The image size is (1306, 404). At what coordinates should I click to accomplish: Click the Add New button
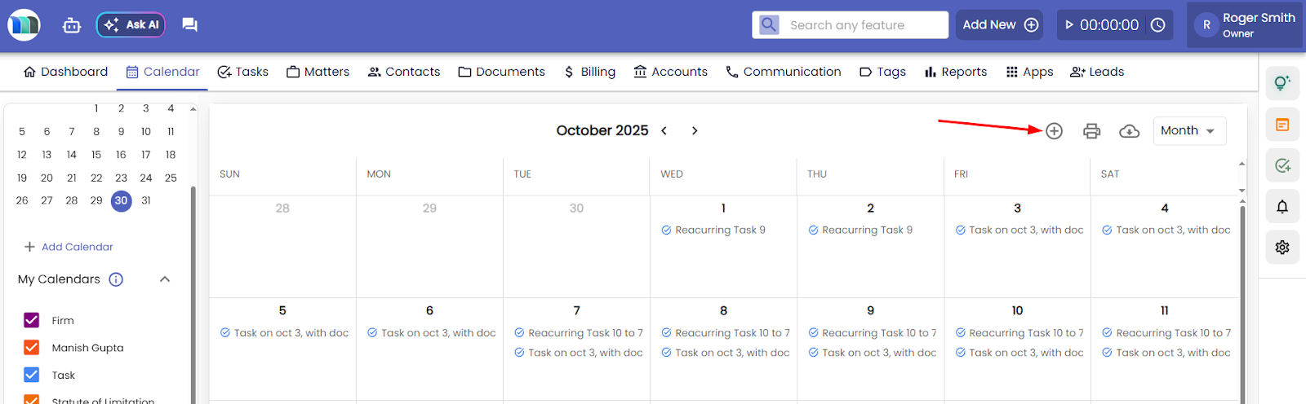[x=1000, y=24]
